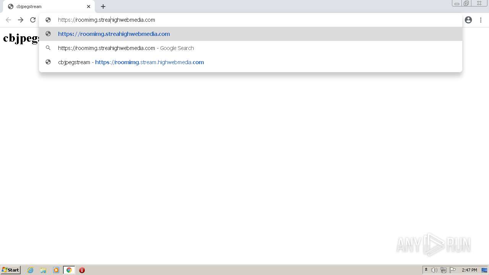The height and width of the screenshot is (275, 489).
Task: Close the Chrome window
Action: (x=479, y=3)
